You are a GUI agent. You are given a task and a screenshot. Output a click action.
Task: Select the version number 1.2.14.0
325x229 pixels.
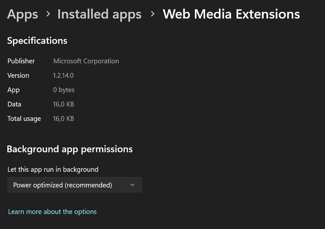[x=63, y=75]
